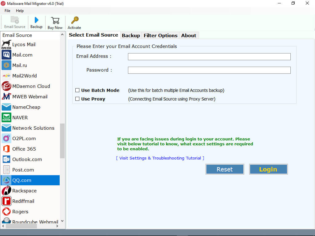The width and height of the screenshot is (315, 236).
Task: Switch to the Filter Options tab
Action: click(x=160, y=35)
